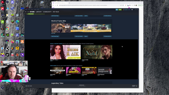Go forward with Steam's forward arrow
This screenshot has height=95, width=169.
coord(28,12)
